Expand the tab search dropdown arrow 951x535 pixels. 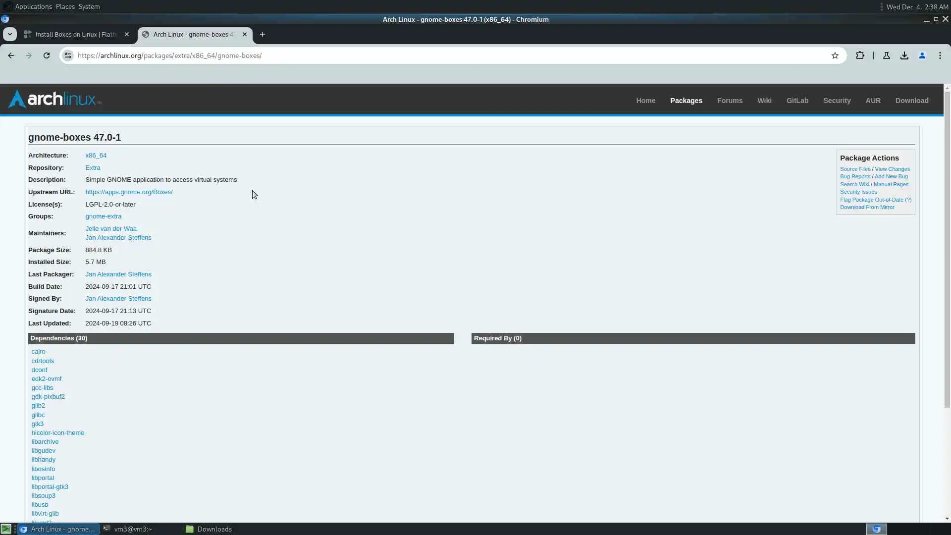tap(10, 34)
